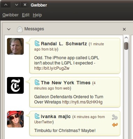Expand the Messages stream dropdown chevron

(x=9, y=29)
